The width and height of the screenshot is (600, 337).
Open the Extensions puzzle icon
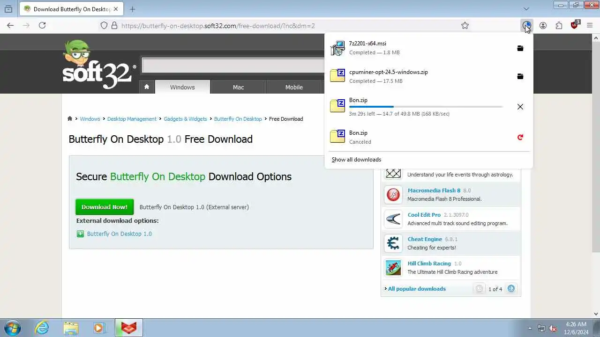coord(559,26)
